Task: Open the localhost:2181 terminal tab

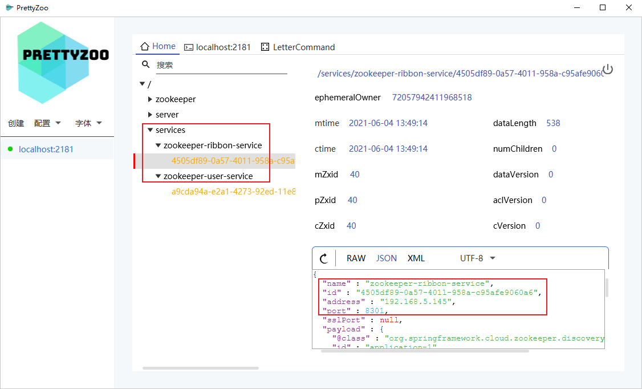Action: point(217,47)
